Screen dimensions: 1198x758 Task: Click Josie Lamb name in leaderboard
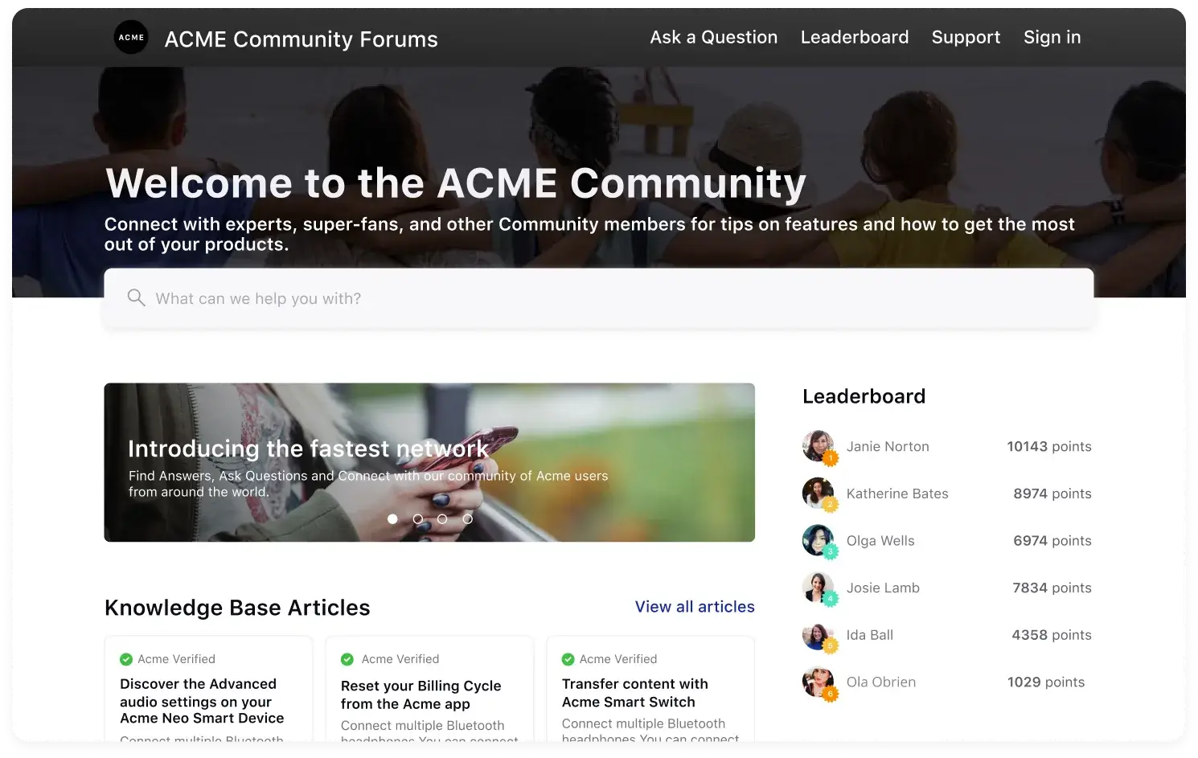pos(883,588)
